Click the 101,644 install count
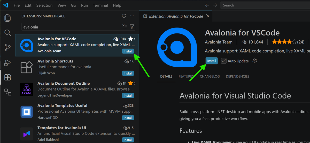Viewport: 310px width, 143px height. click(252, 42)
